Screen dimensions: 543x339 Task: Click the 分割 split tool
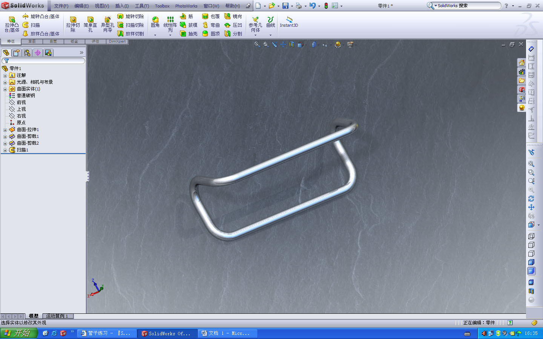(x=233, y=34)
